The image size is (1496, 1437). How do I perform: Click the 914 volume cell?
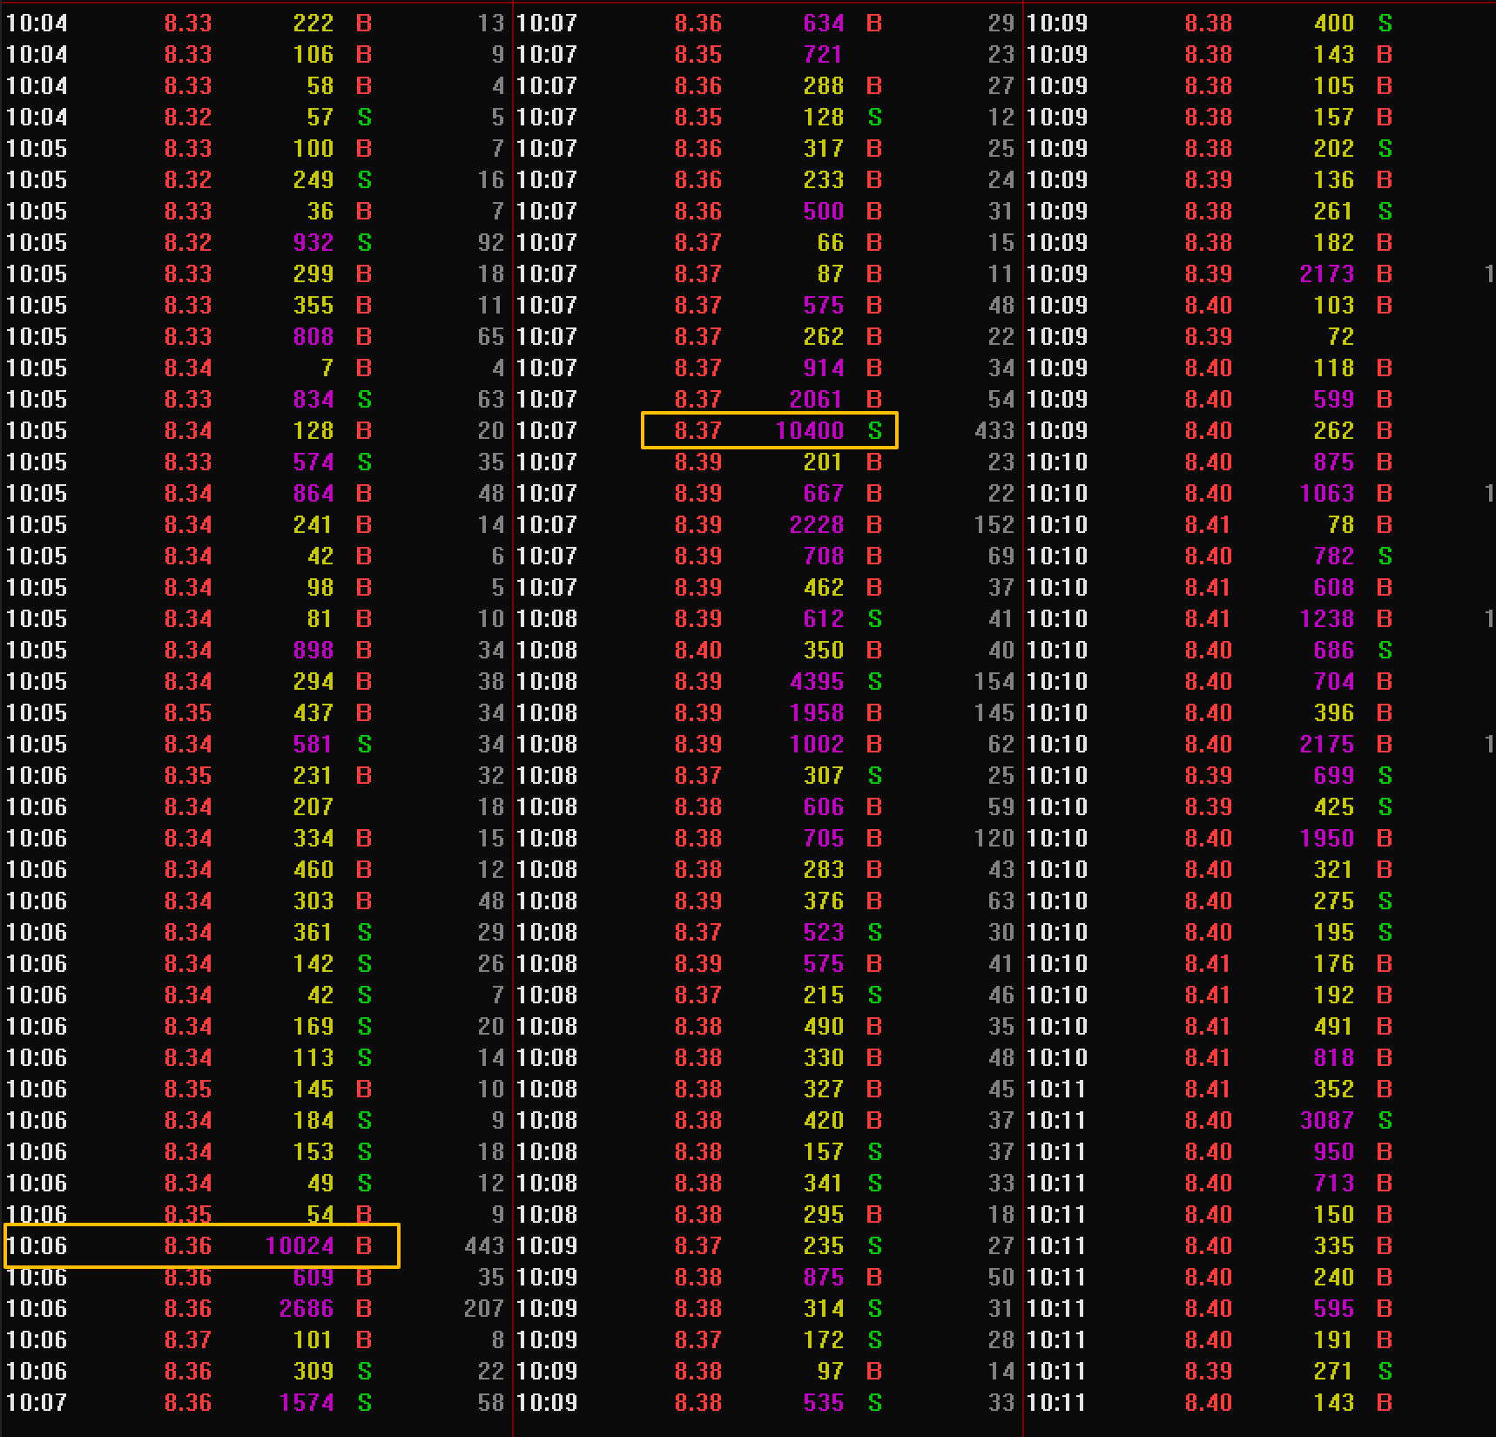(x=824, y=368)
